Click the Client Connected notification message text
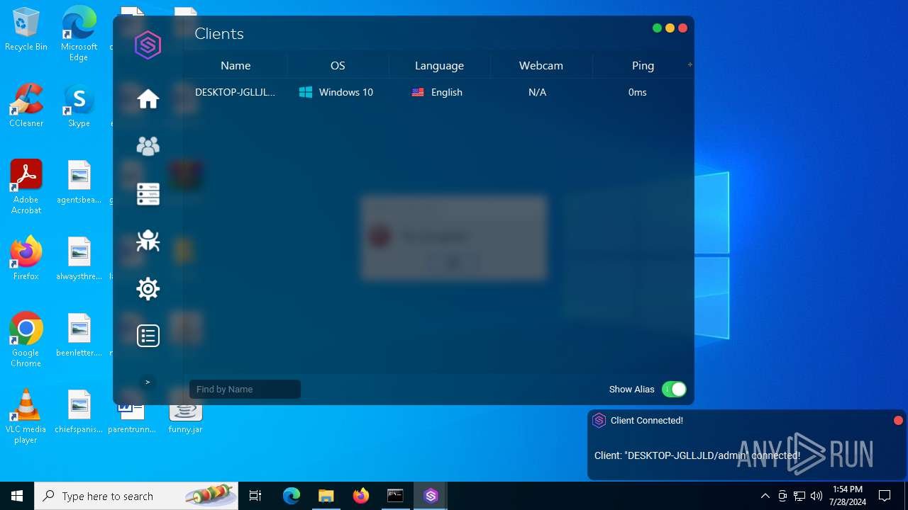Image resolution: width=908 pixels, height=510 pixels. pyautogui.click(x=697, y=455)
